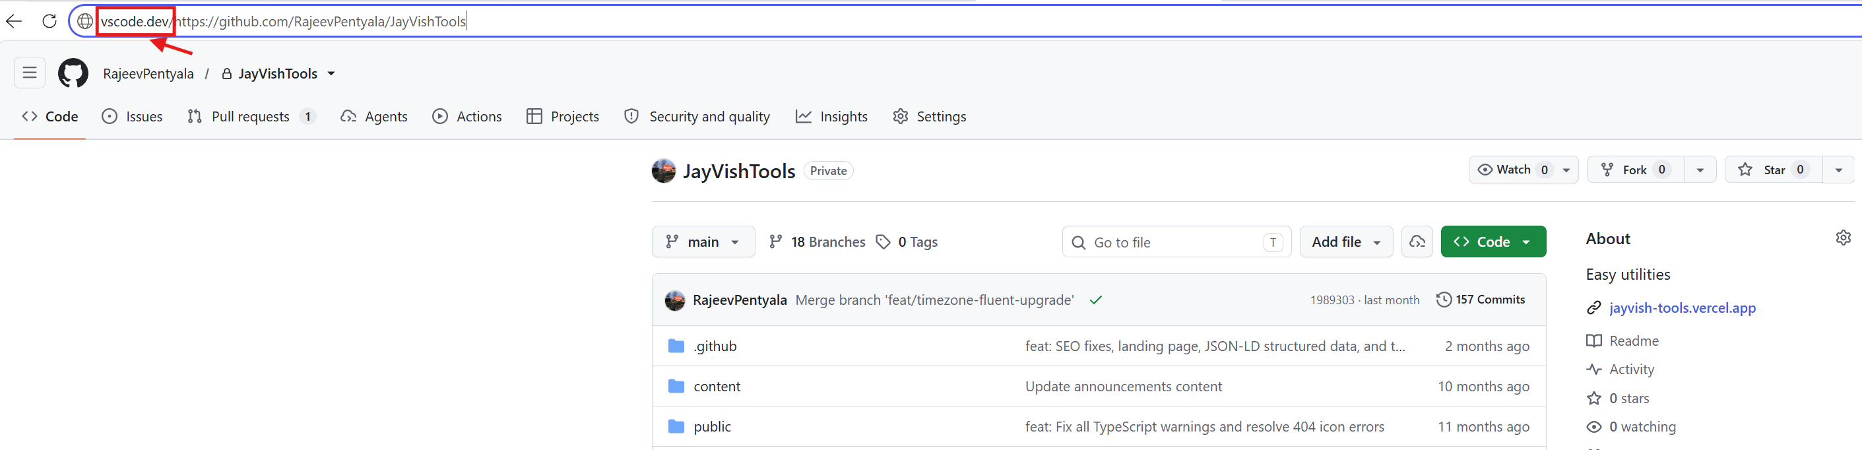View the 0 Tags link
1862x450 pixels.
coord(907,242)
